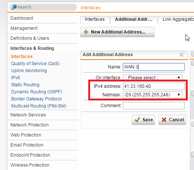Click the green plus icon for new address
This screenshot has width=194, height=170.
pos(86,32)
